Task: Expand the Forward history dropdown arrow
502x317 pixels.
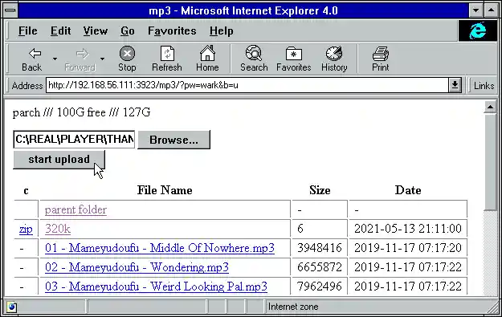Action: (x=103, y=59)
